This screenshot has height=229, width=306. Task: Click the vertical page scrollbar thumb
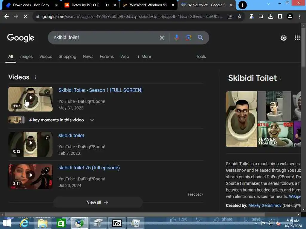pyautogui.click(x=303, y=48)
